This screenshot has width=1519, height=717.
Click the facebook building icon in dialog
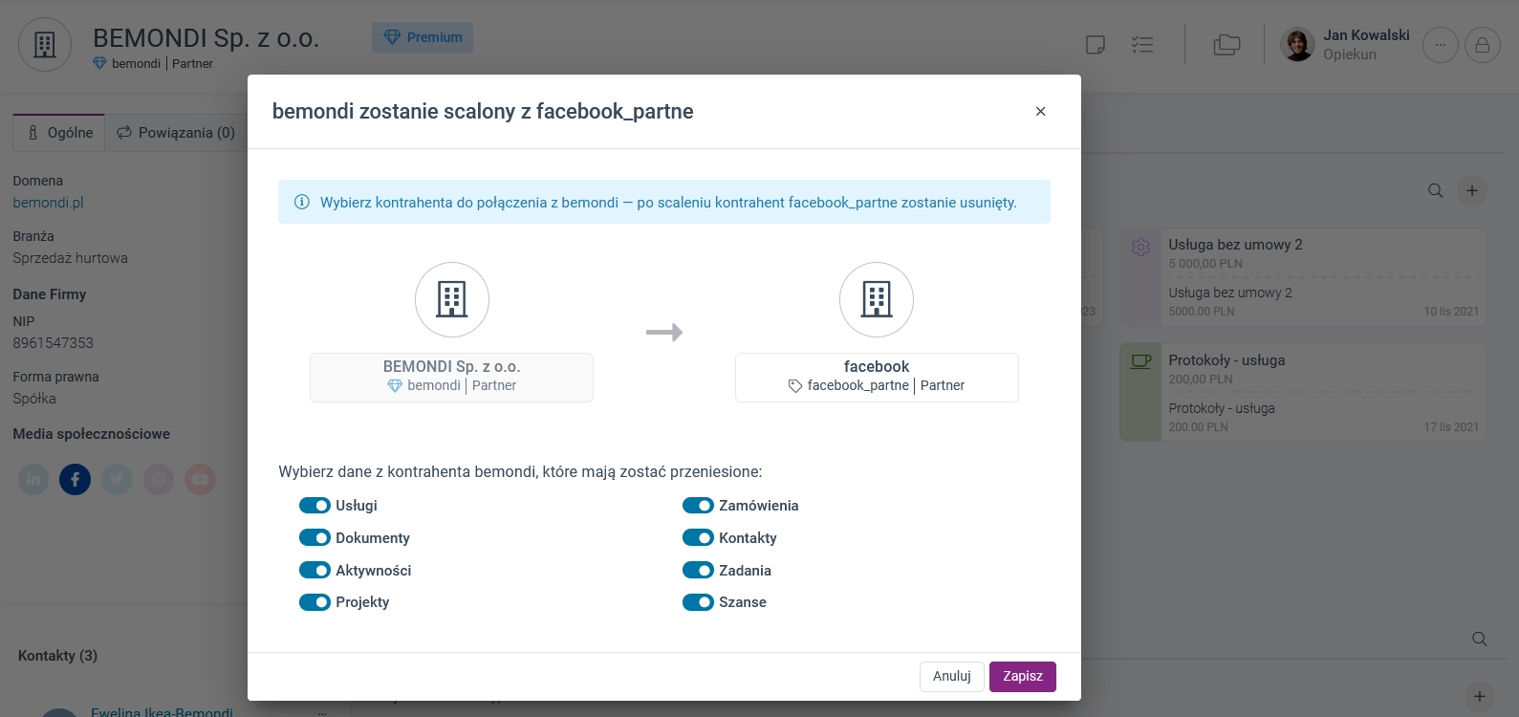(x=877, y=299)
